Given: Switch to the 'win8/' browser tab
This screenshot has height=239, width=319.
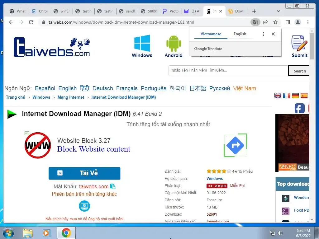Looking at the screenshot, I should click(62, 11).
